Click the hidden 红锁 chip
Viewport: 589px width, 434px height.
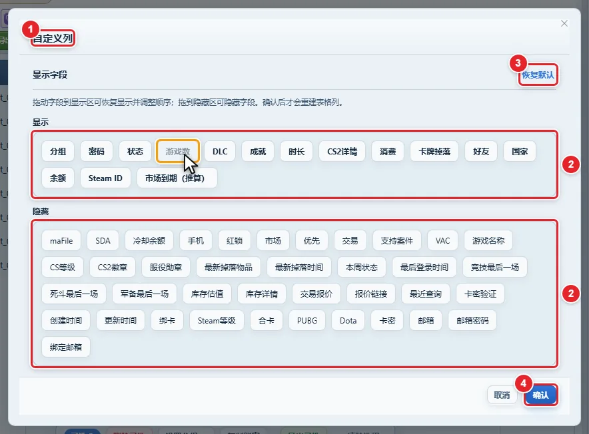click(x=235, y=241)
